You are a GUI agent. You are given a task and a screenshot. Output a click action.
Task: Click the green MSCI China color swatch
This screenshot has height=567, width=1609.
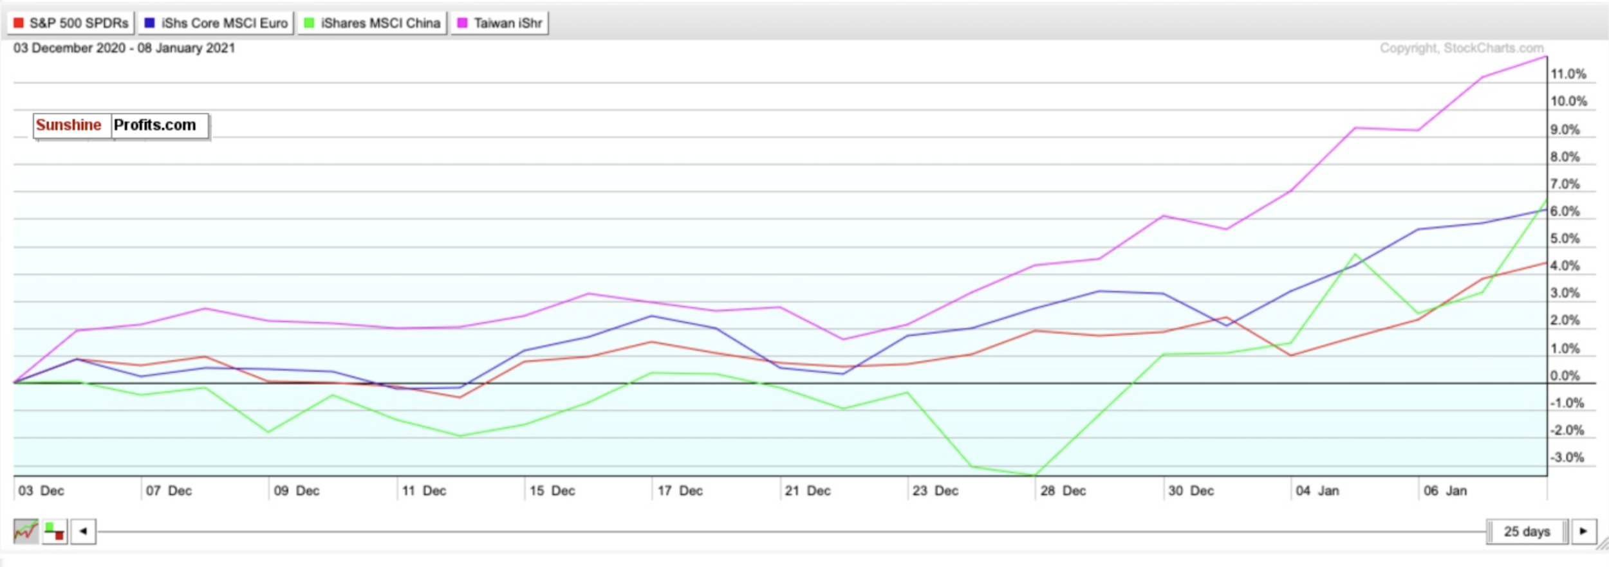click(x=310, y=23)
